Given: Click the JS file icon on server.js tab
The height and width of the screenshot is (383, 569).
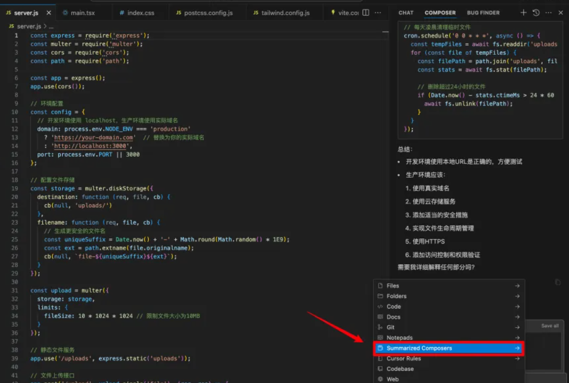Looking at the screenshot, I should (8, 13).
